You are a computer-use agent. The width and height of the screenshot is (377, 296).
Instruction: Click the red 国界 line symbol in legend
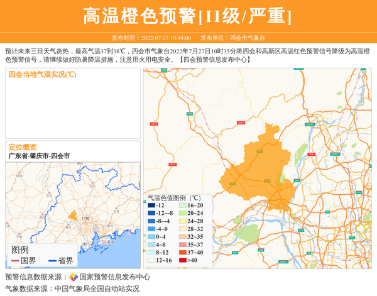pyautogui.click(x=14, y=261)
